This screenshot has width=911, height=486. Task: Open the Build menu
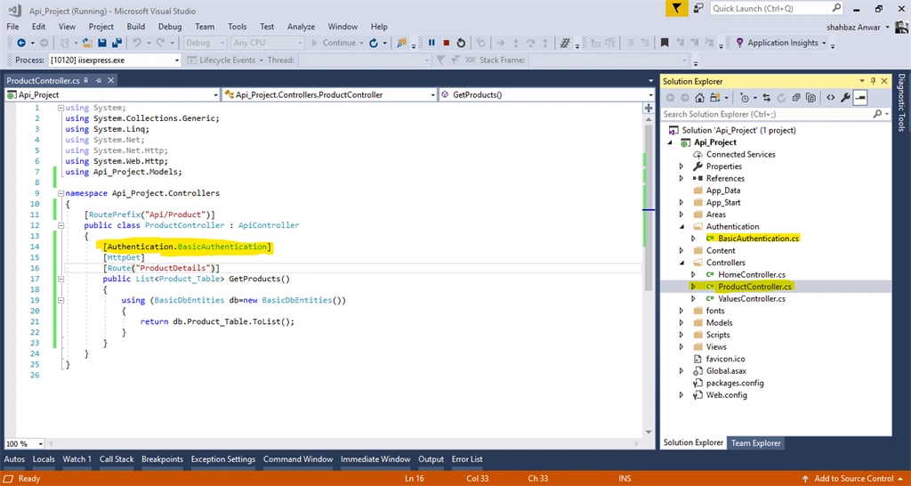(x=136, y=27)
